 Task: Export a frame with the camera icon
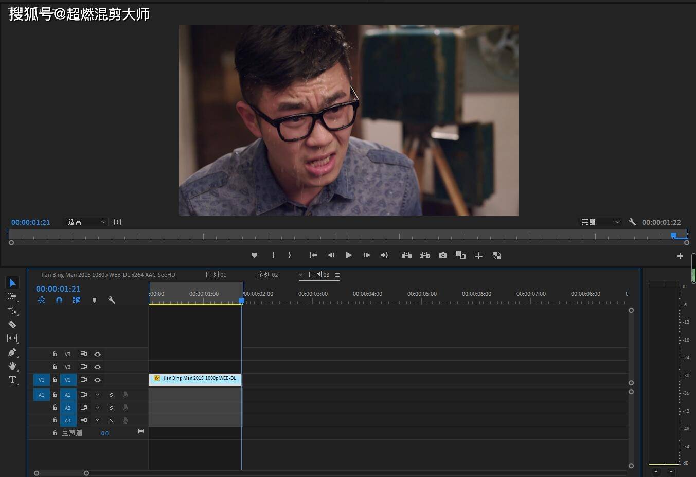pyautogui.click(x=443, y=255)
